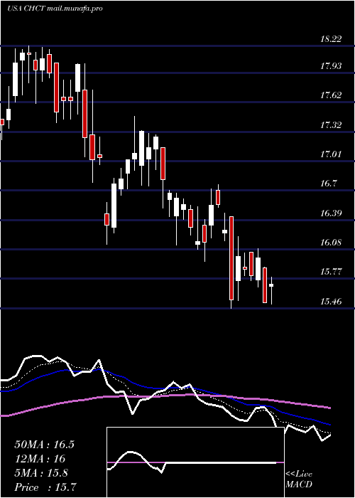The image size is (355, 498).
Task: Click the 50MA : 16.5 reading
Action: [x=44, y=445]
